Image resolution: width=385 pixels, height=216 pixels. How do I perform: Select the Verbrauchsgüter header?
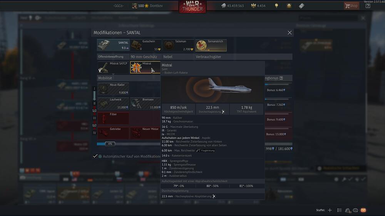pyautogui.click(x=208, y=56)
